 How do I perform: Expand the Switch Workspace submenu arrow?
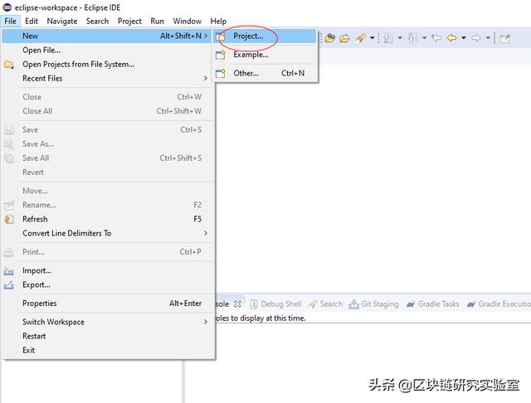point(206,322)
